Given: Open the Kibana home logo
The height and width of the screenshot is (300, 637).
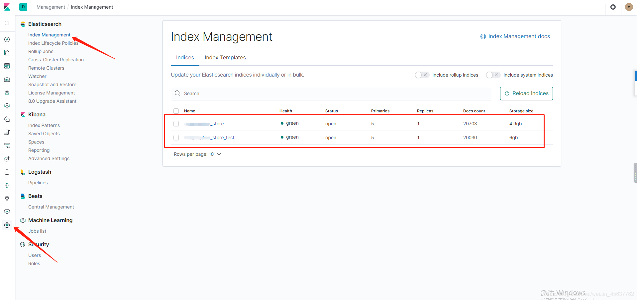Looking at the screenshot, I should click(7, 7).
